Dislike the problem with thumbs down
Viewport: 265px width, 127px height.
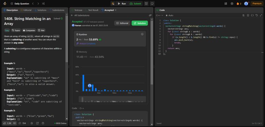coord(15,123)
